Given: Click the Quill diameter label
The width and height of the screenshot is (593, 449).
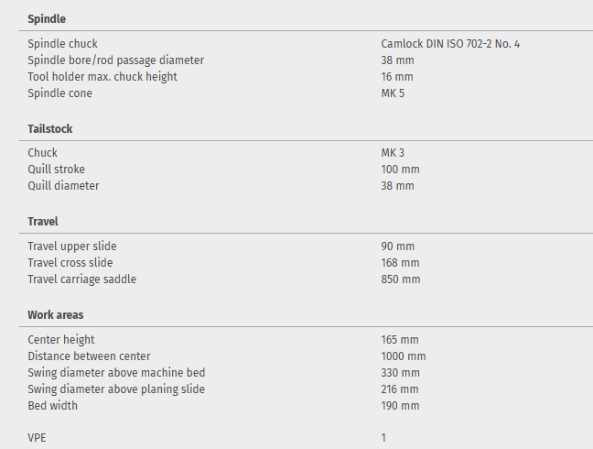Looking at the screenshot, I should pos(63,186).
